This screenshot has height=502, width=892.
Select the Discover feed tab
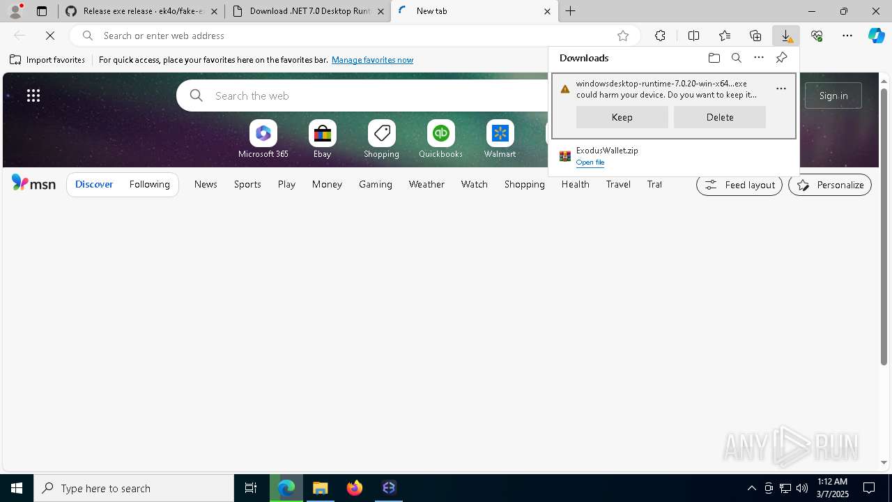(94, 184)
